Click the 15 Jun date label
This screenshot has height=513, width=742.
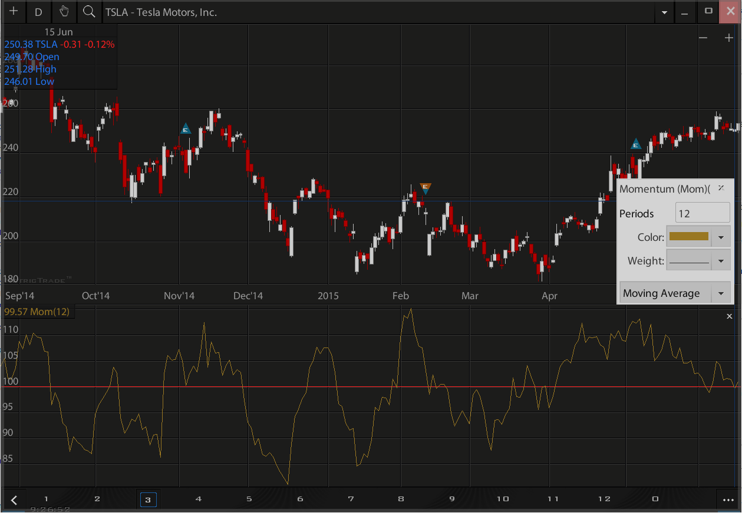pyautogui.click(x=58, y=32)
